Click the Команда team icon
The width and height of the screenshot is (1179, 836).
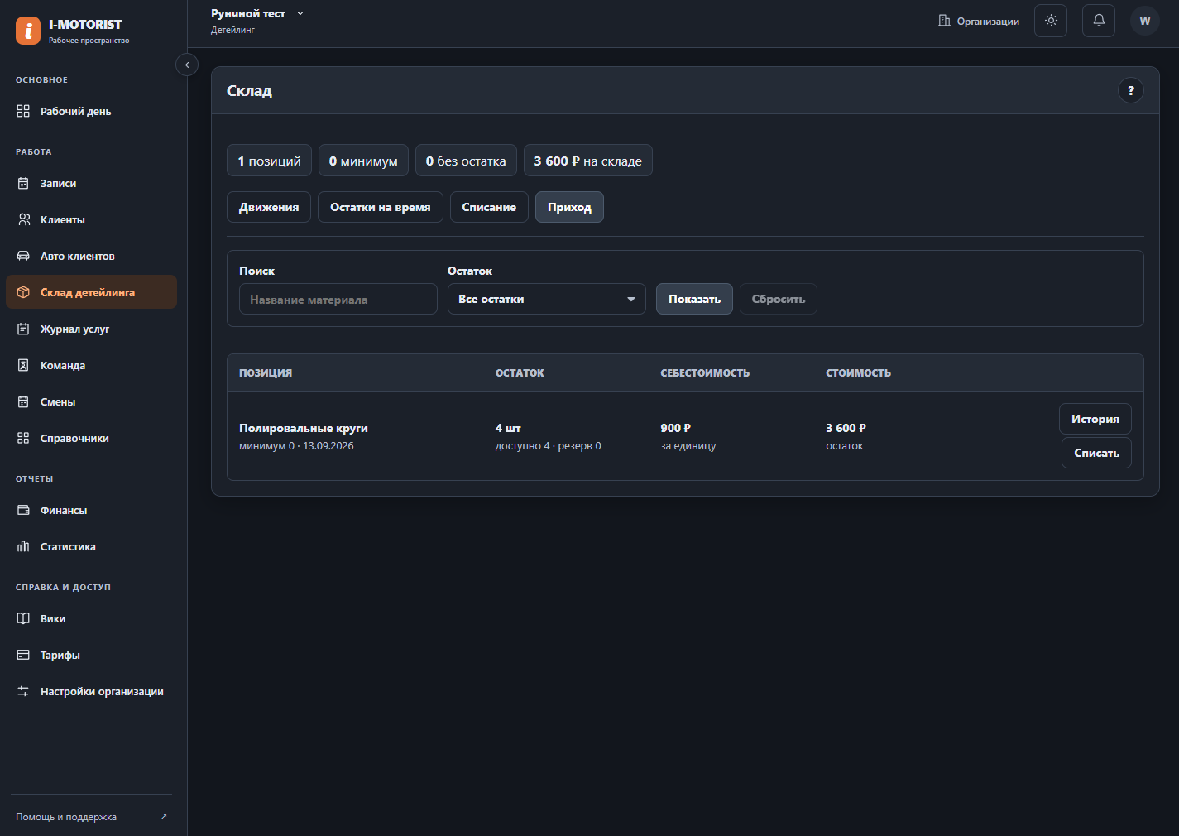coord(23,365)
